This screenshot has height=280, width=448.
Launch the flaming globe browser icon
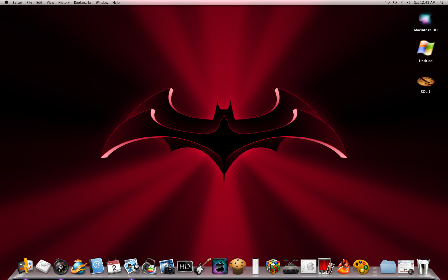click(x=79, y=267)
